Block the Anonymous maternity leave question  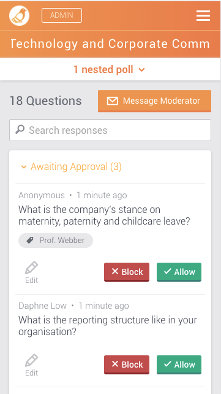pyautogui.click(x=127, y=272)
